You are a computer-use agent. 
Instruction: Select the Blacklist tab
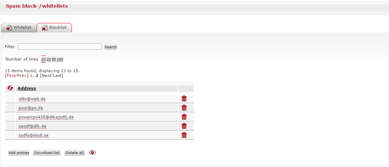(x=54, y=27)
